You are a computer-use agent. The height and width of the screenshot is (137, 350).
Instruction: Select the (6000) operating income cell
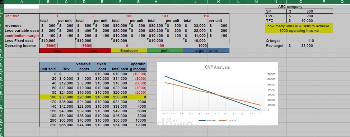[x=138, y=83]
